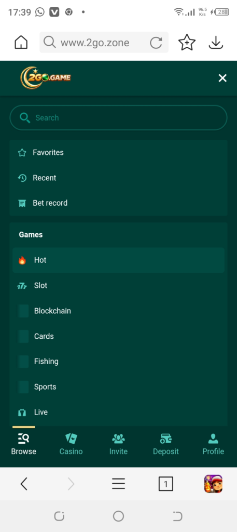Open the Live games category
This screenshot has width=237, height=532.
pyautogui.click(x=118, y=412)
